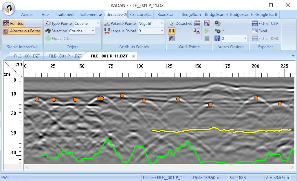Click the Fichier CSV export icon

(x=255, y=23)
